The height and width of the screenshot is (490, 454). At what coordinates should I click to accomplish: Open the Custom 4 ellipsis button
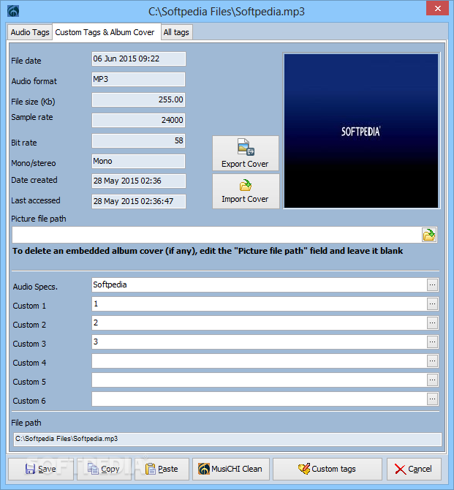pyautogui.click(x=432, y=361)
